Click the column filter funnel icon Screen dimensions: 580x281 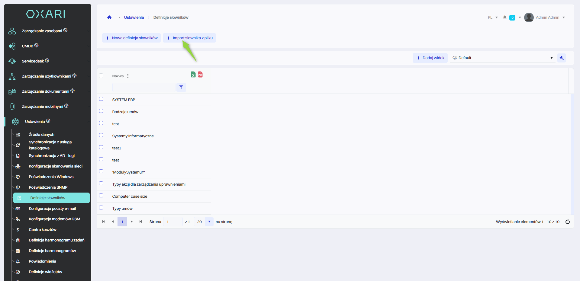181,87
